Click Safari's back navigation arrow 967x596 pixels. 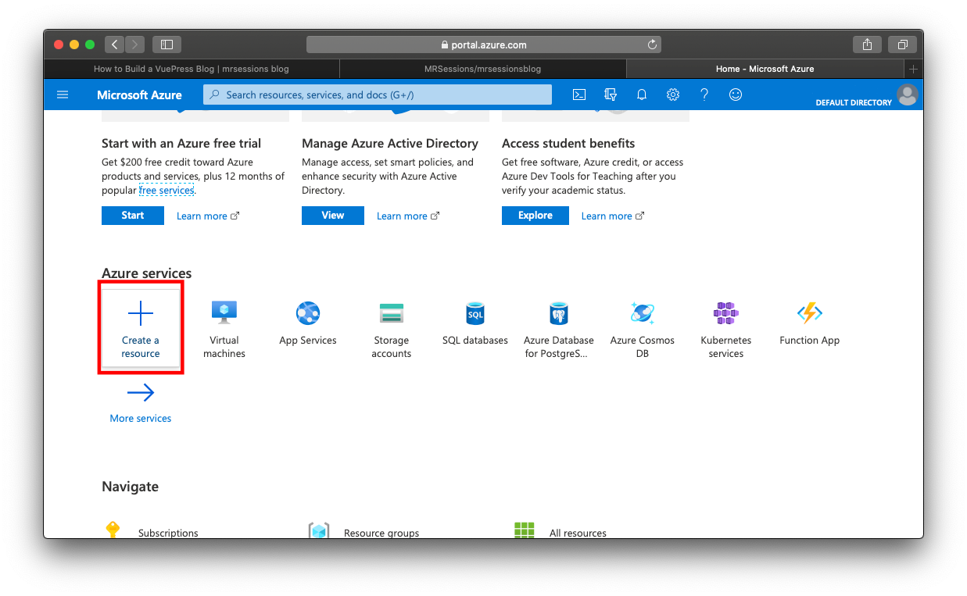coord(114,45)
